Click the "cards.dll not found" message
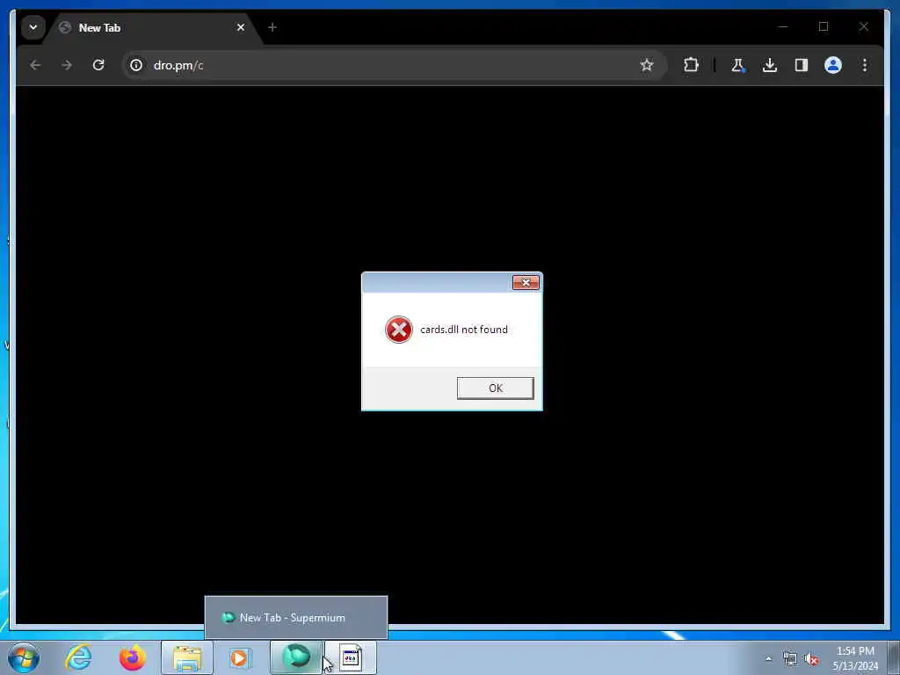900x675 pixels. tap(464, 330)
